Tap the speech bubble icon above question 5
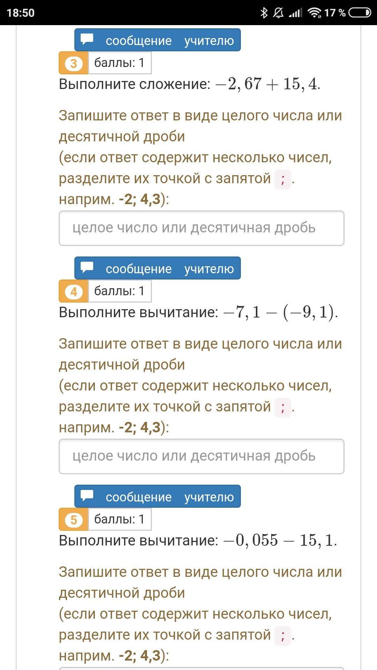This screenshot has width=377, height=670. click(x=87, y=495)
